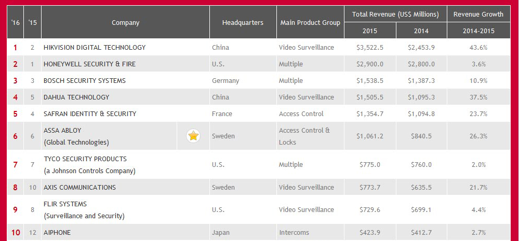This screenshot has width=519, height=241.
Task: Click the '16 rank column header
Action: (15, 23)
